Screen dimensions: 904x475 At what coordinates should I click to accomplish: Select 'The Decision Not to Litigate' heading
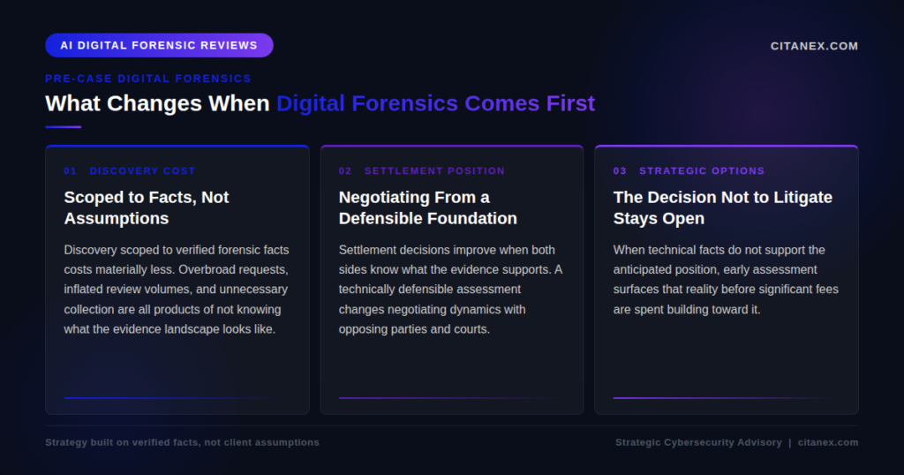point(723,207)
